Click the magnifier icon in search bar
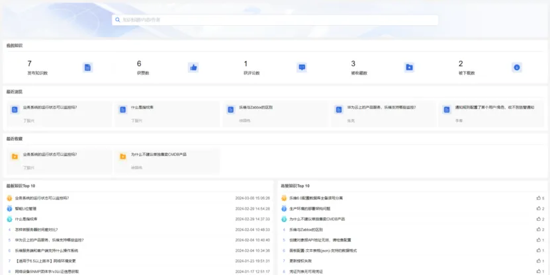 [117, 20]
